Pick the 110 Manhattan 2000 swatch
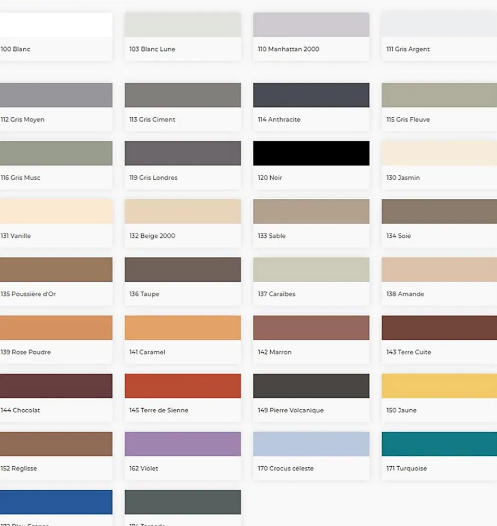The width and height of the screenshot is (497, 526). pos(311,25)
